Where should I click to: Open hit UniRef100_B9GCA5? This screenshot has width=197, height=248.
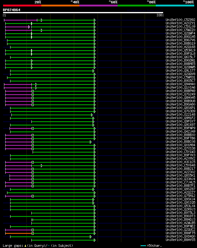180,37
